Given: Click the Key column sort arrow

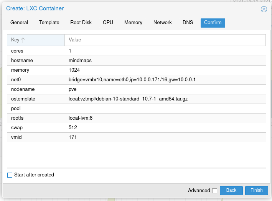Looking at the screenshot, I should [x=23, y=40].
